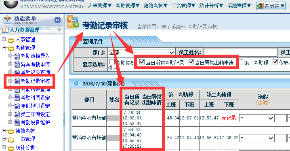290x151 pixels.
Task: Open the 部门 dropdown showing 全部
Action: point(141,53)
